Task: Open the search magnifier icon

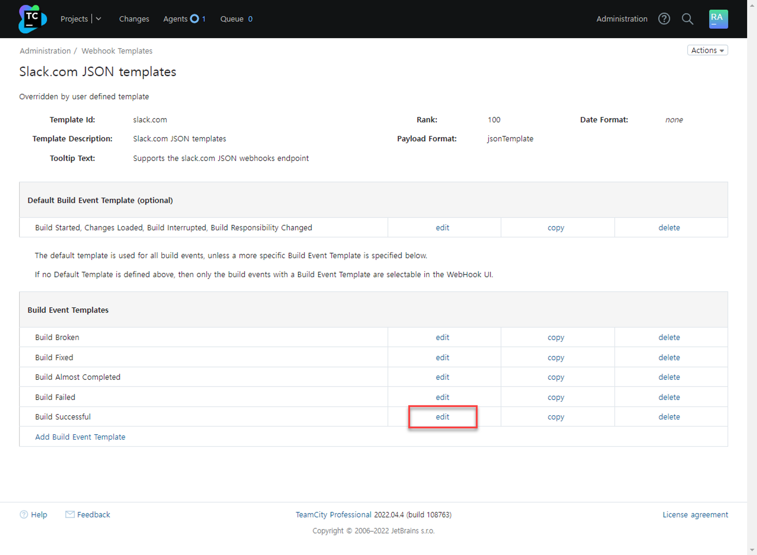Action: [x=687, y=19]
